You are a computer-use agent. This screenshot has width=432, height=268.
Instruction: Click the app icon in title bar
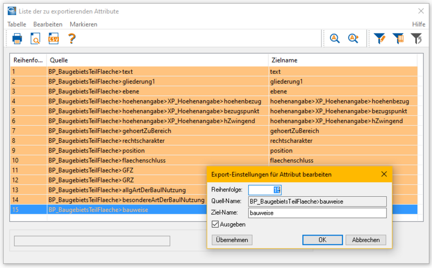coord(12,11)
